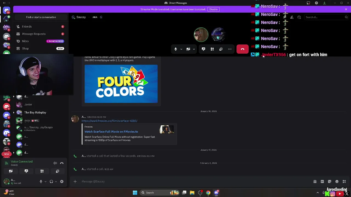This screenshot has height=197, width=351.
Task: Open Windows Start menu
Action: click(x=135, y=193)
